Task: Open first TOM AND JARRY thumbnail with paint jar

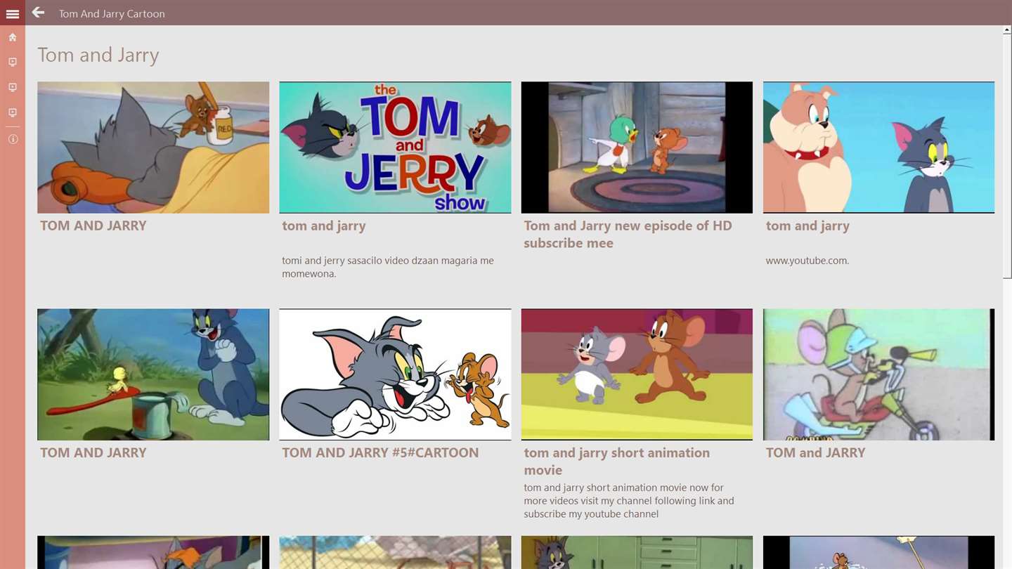Action: (153, 148)
